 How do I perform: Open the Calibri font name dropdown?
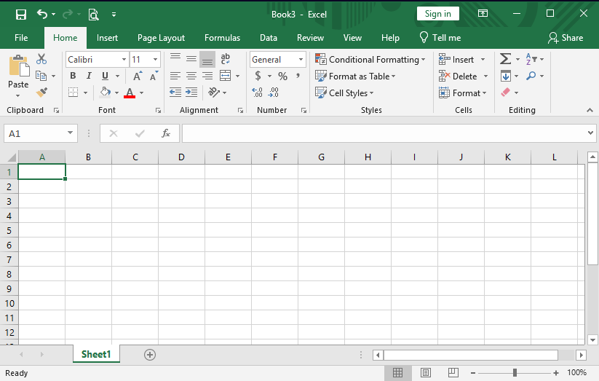tap(124, 59)
